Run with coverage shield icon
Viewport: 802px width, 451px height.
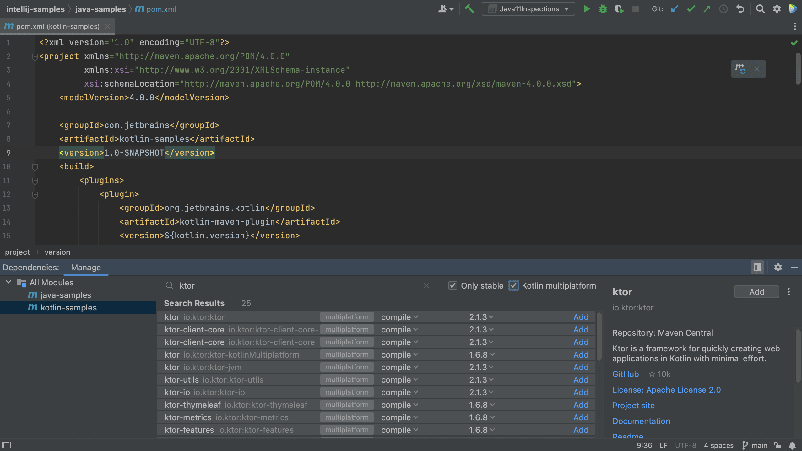tap(619, 9)
